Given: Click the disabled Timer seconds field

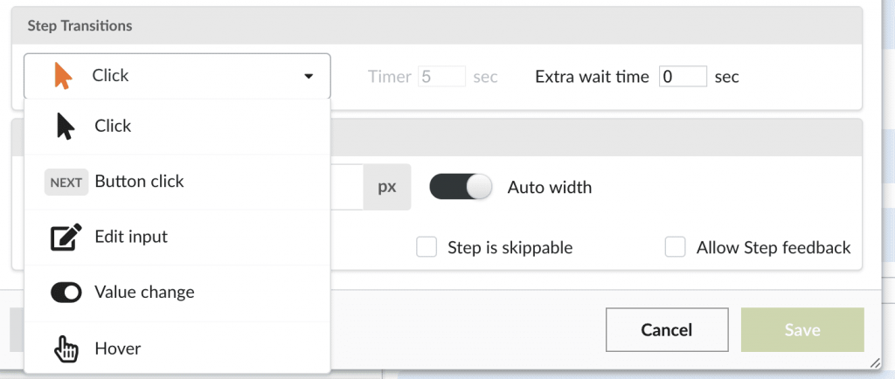Looking at the screenshot, I should click(x=441, y=76).
